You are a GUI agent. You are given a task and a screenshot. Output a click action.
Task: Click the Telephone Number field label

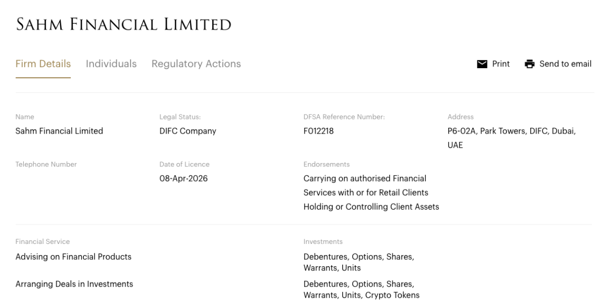tap(46, 164)
